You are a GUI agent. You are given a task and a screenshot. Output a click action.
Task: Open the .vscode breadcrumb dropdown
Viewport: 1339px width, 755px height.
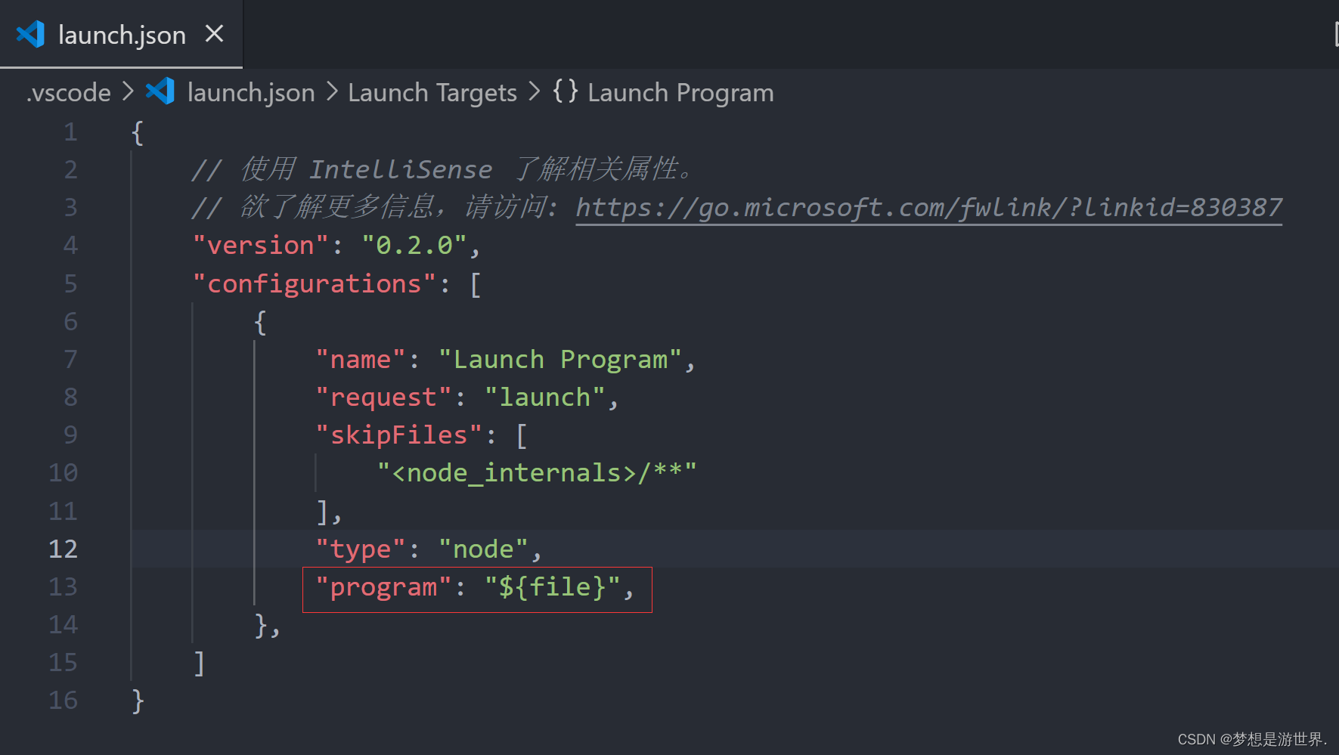pyautogui.click(x=68, y=91)
